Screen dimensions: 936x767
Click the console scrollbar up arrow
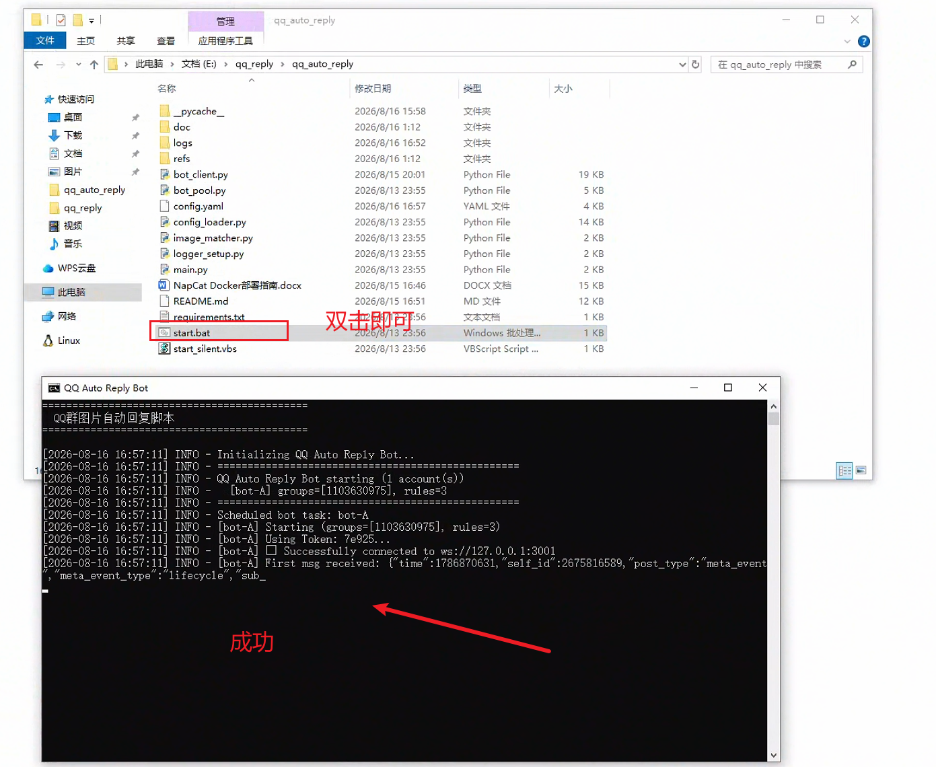(x=774, y=406)
